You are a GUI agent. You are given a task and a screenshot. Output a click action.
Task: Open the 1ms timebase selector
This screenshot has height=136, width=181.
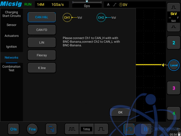[x=86, y=129]
